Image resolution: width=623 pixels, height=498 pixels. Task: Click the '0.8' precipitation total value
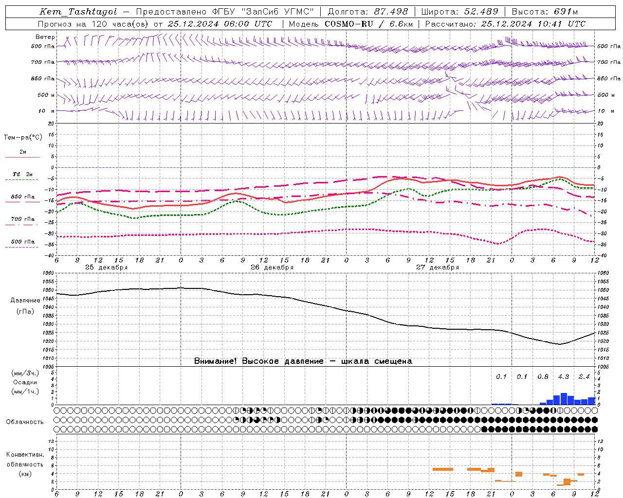[x=543, y=377]
